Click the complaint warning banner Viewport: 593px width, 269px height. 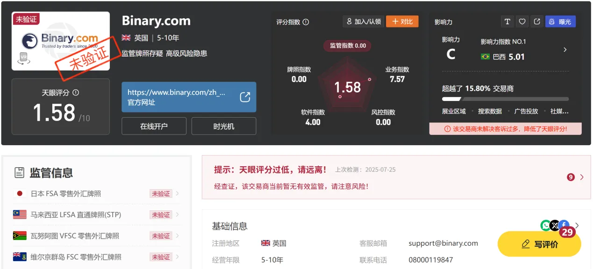coord(505,128)
